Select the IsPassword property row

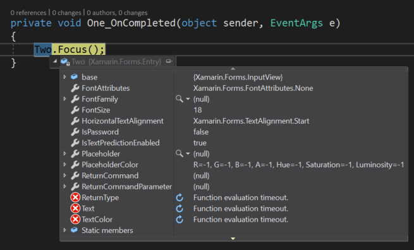point(234,132)
